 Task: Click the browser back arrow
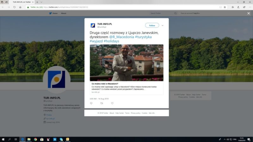coord(3,7)
